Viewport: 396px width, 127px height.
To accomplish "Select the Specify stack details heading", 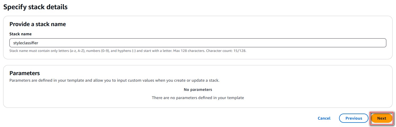I will 35,7.
